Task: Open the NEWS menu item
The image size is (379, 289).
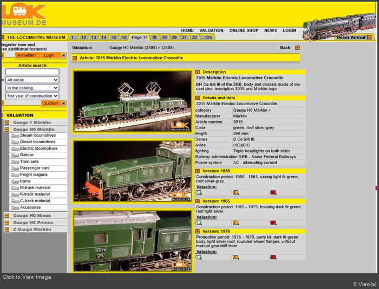Action: pos(271,30)
